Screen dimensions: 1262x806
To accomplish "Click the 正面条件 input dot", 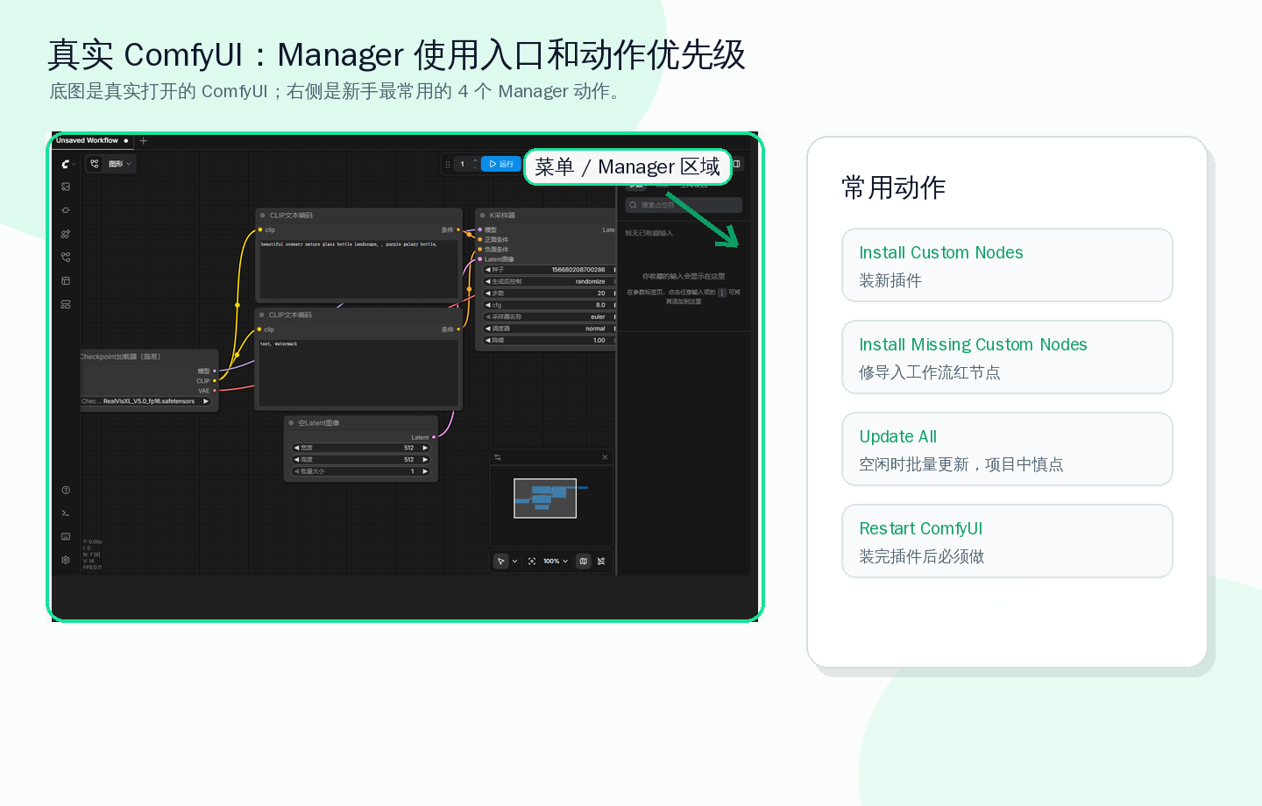I will click(x=480, y=239).
